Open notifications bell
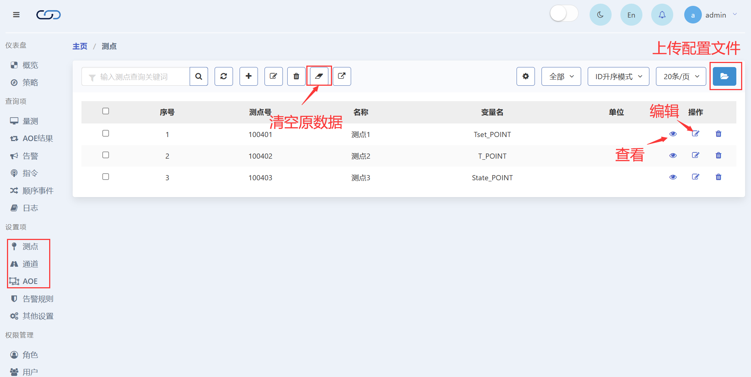The width and height of the screenshot is (751, 377). (662, 15)
